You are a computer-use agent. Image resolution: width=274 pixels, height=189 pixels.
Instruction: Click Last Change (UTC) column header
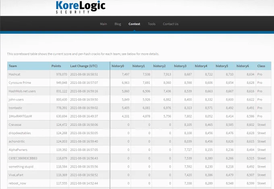(84, 66)
